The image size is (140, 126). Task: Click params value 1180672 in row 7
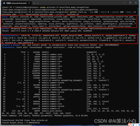coord(36,71)
